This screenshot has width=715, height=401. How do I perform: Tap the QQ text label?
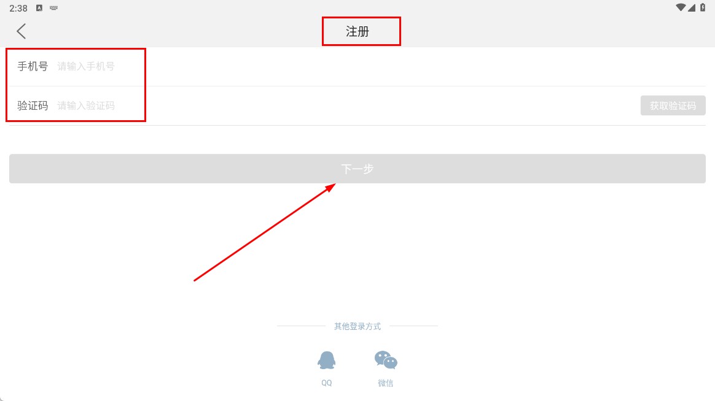coord(327,383)
